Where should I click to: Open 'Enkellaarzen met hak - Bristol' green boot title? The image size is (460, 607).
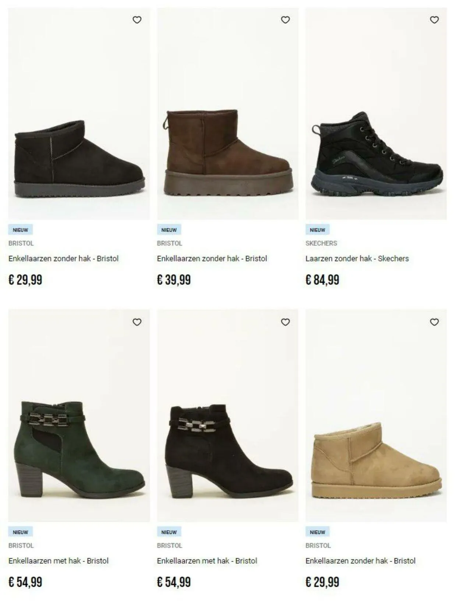[59, 561]
